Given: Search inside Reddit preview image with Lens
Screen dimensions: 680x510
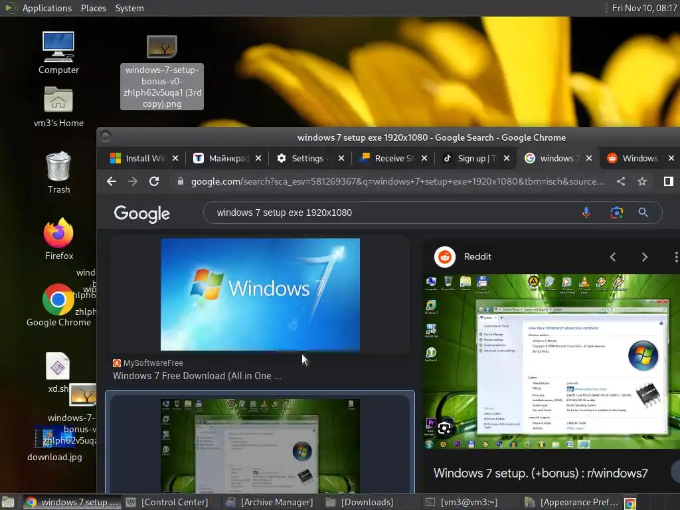Looking at the screenshot, I should click(x=444, y=428).
